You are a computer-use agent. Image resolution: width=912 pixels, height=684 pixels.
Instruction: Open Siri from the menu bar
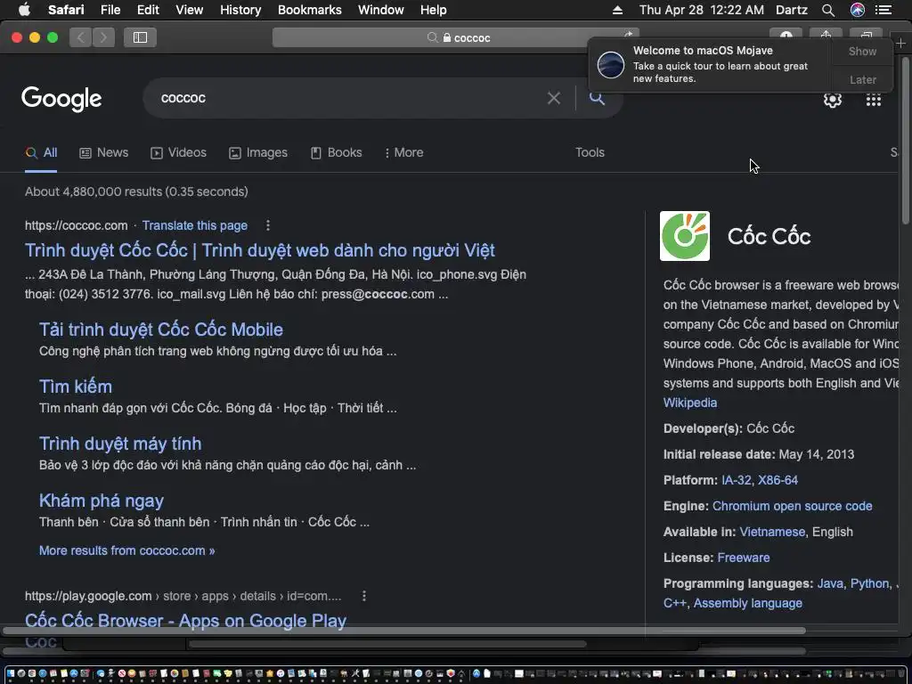[858, 10]
